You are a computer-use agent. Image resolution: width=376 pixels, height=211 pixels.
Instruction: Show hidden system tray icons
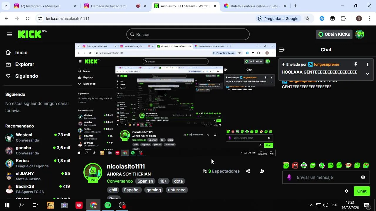click(311, 205)
